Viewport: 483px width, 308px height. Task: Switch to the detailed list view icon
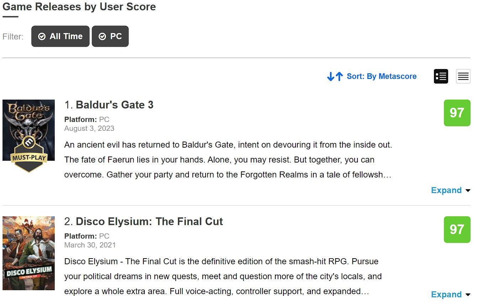coord(441,76)
